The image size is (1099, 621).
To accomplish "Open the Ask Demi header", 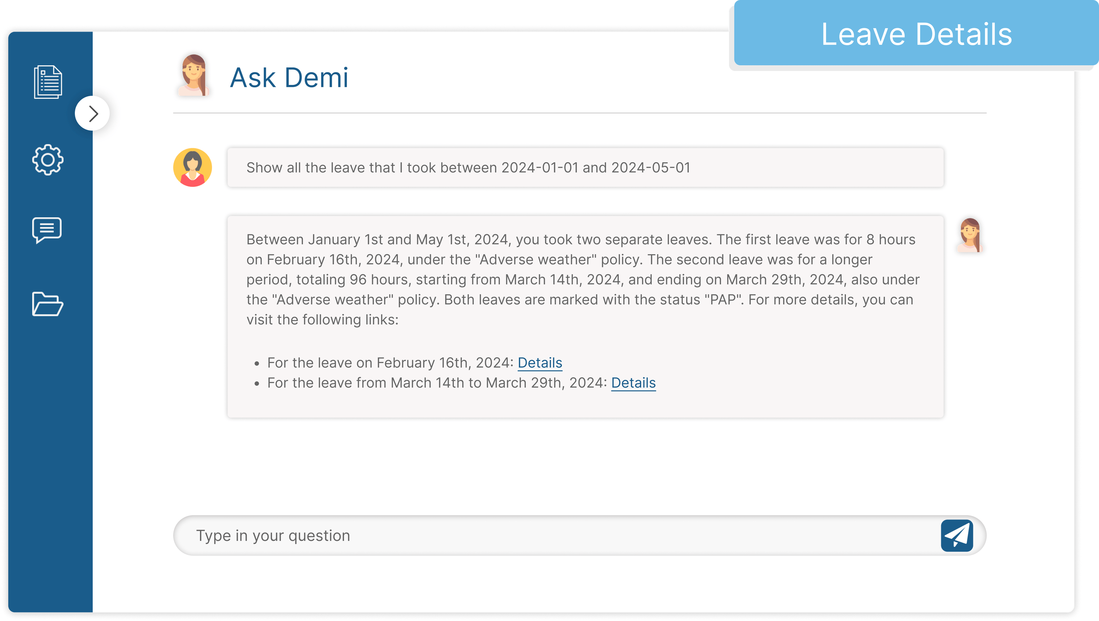I will tap(289, 77).
